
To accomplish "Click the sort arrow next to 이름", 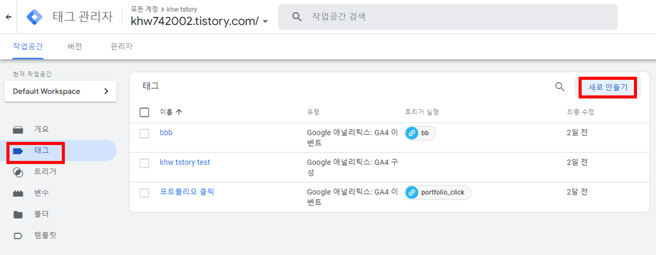I will 179,112.
